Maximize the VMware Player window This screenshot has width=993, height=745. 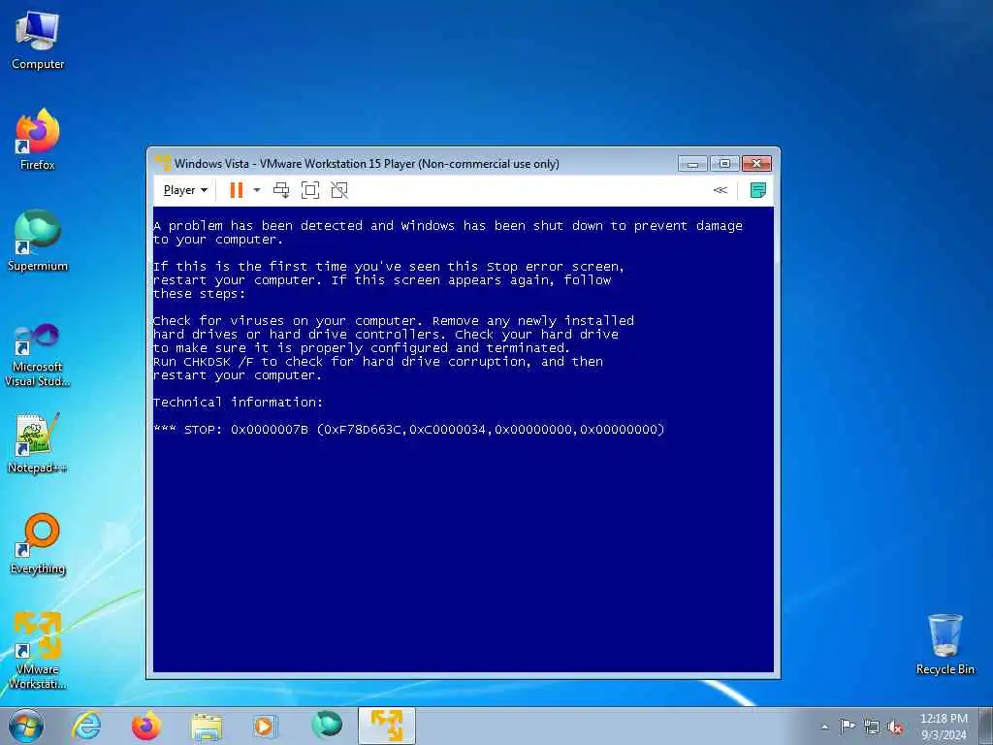724,163
